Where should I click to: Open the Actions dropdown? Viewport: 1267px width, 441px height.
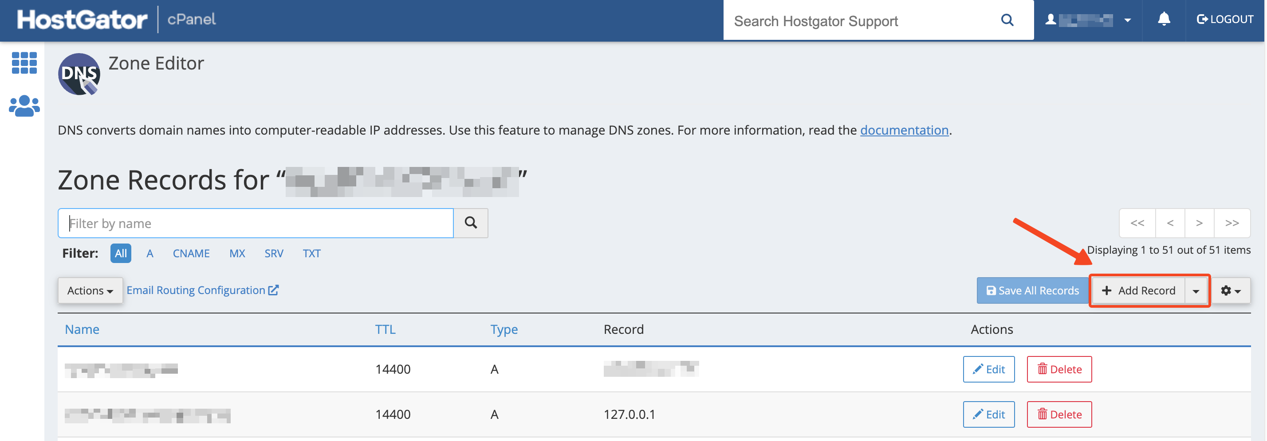click(x=90, y=291)
